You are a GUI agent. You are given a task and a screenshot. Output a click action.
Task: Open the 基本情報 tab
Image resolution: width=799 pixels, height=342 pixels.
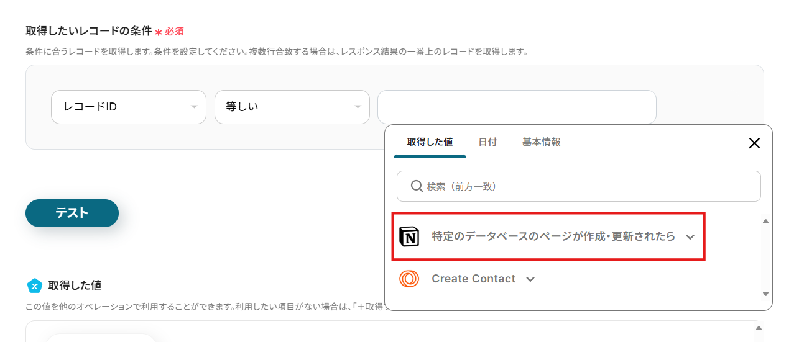tap(541, 142)
